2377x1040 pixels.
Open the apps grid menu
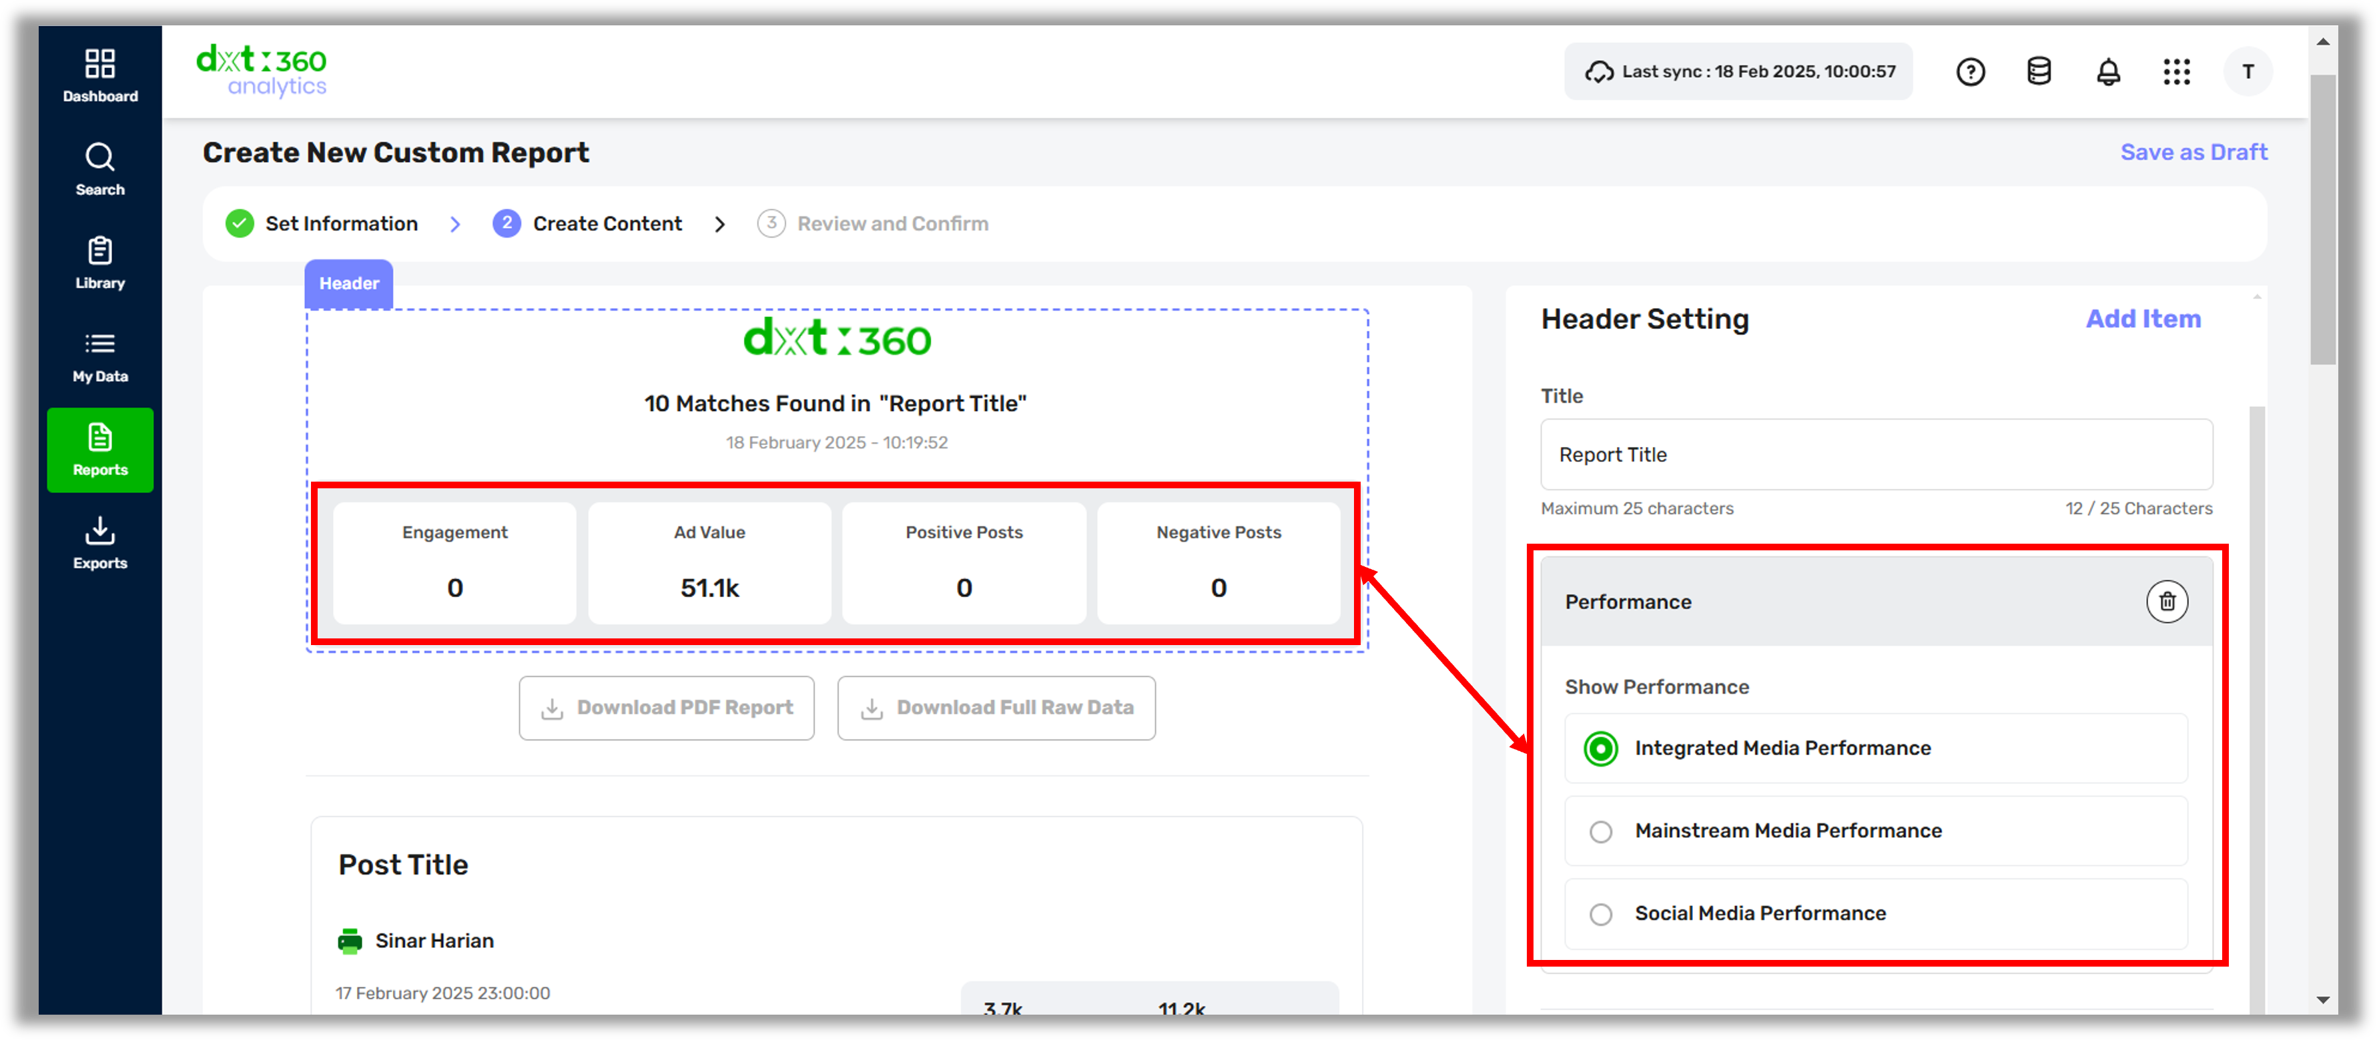2176,72
